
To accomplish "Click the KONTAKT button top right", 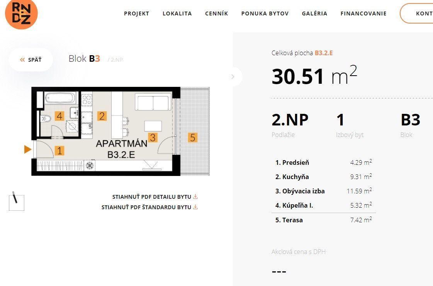I will click(x=423, y=14).
